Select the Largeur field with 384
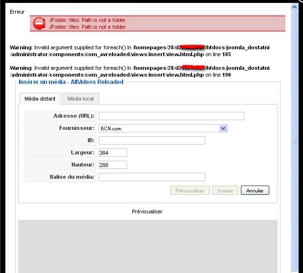 112,152
